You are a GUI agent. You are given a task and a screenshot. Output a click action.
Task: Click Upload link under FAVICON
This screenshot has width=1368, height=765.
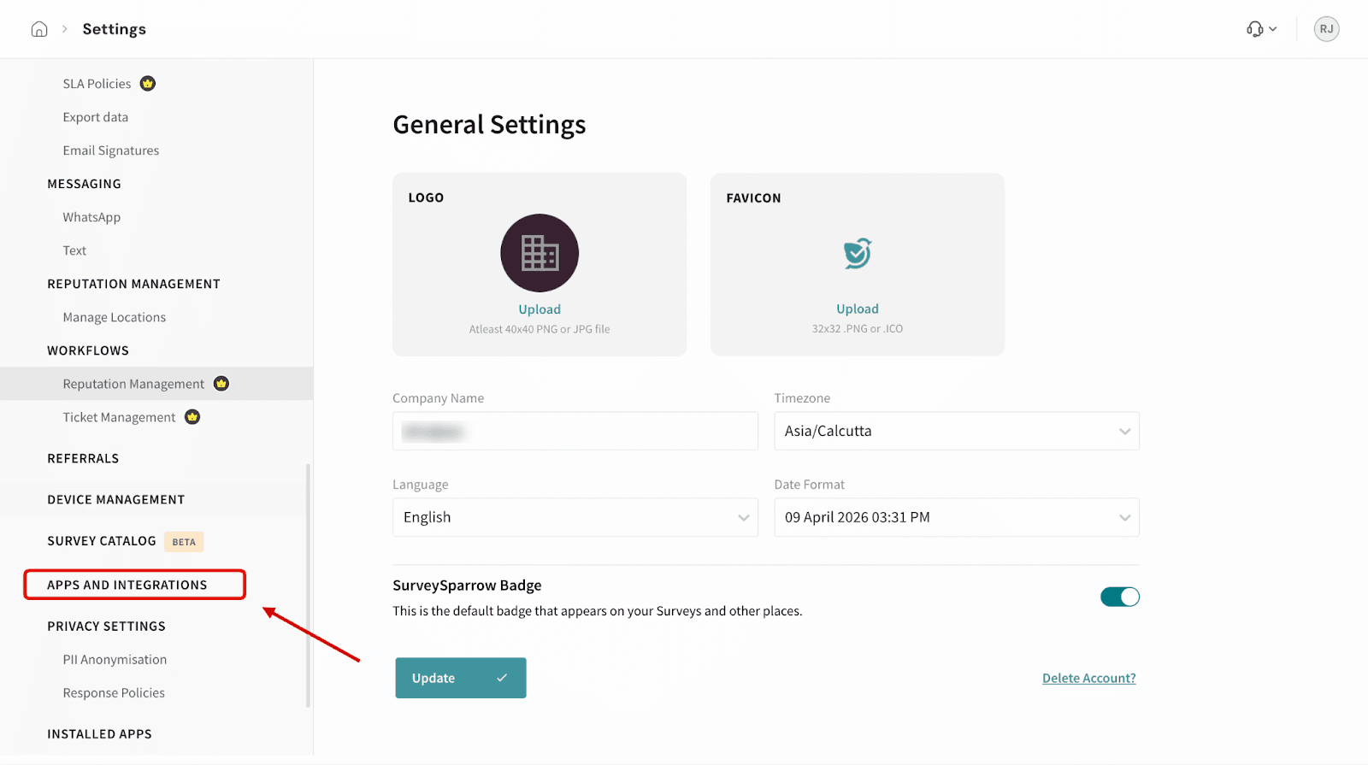click(858, 309)
